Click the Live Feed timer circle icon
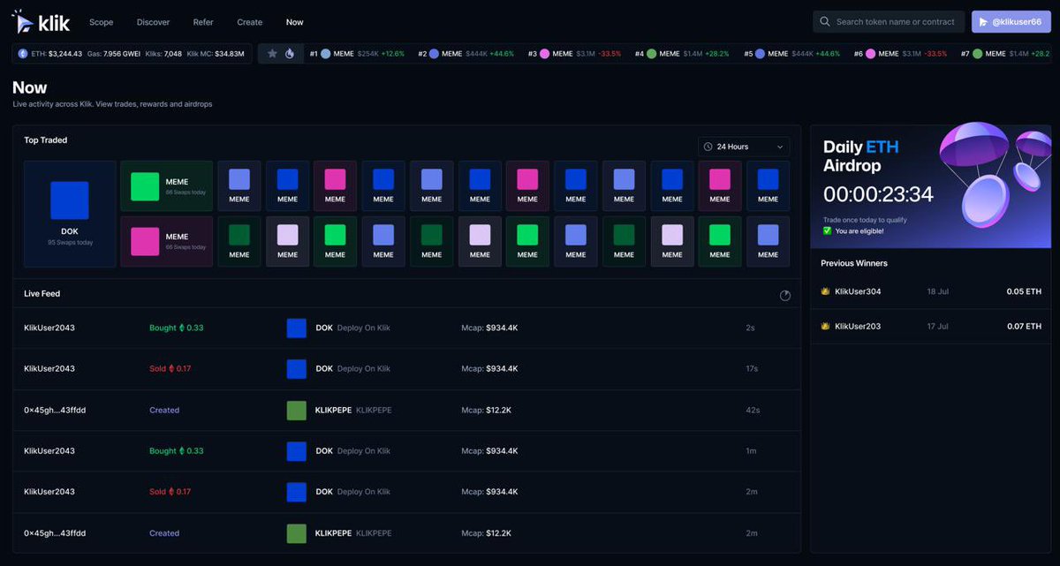The image size is (1060, 566). tap(785, 296)
